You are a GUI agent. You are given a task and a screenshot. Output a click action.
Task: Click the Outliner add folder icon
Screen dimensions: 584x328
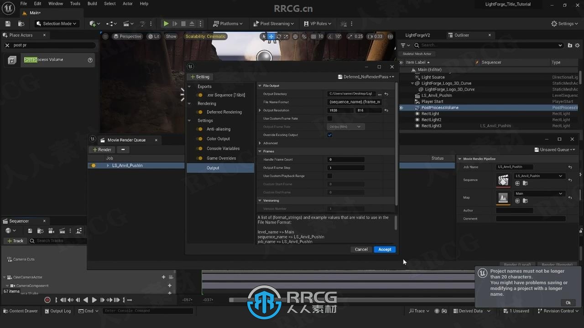coord(570,45)
